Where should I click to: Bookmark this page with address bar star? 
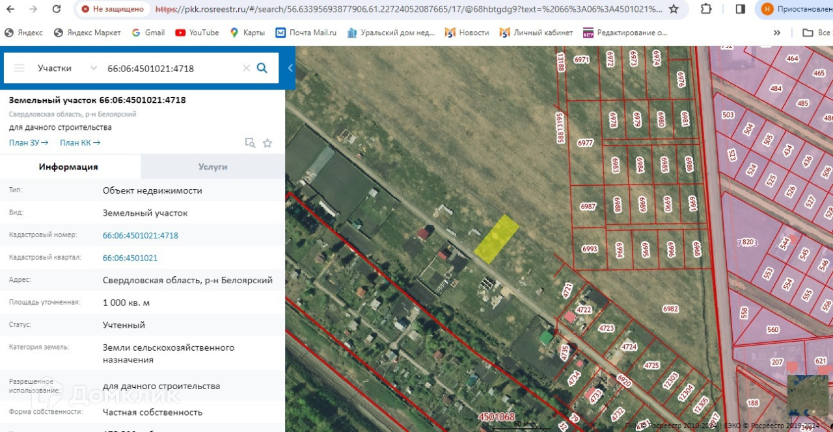(674, 9)
